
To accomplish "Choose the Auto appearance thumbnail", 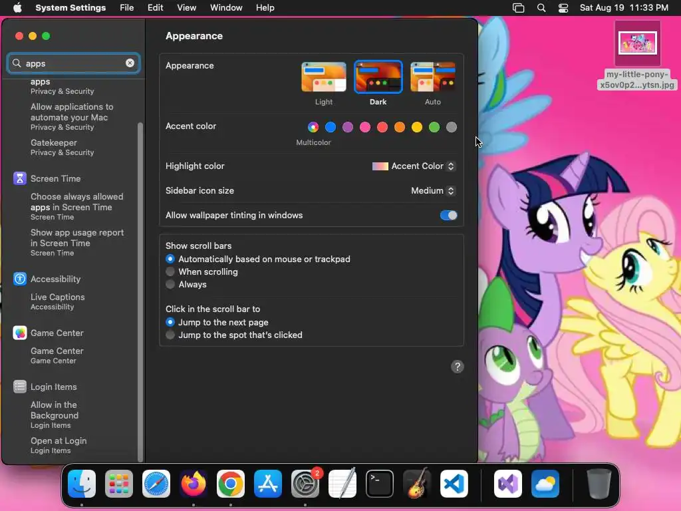I will click(433, 77).
